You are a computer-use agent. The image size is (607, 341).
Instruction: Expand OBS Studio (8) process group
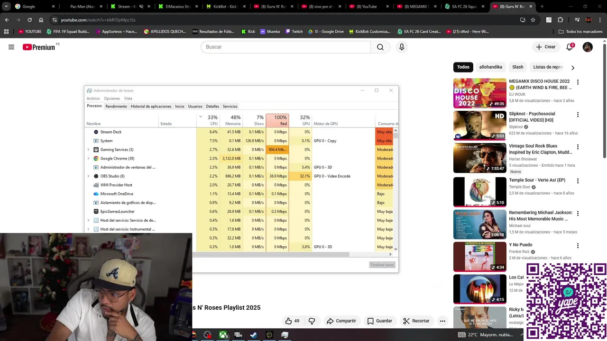[x=88, y=176]
